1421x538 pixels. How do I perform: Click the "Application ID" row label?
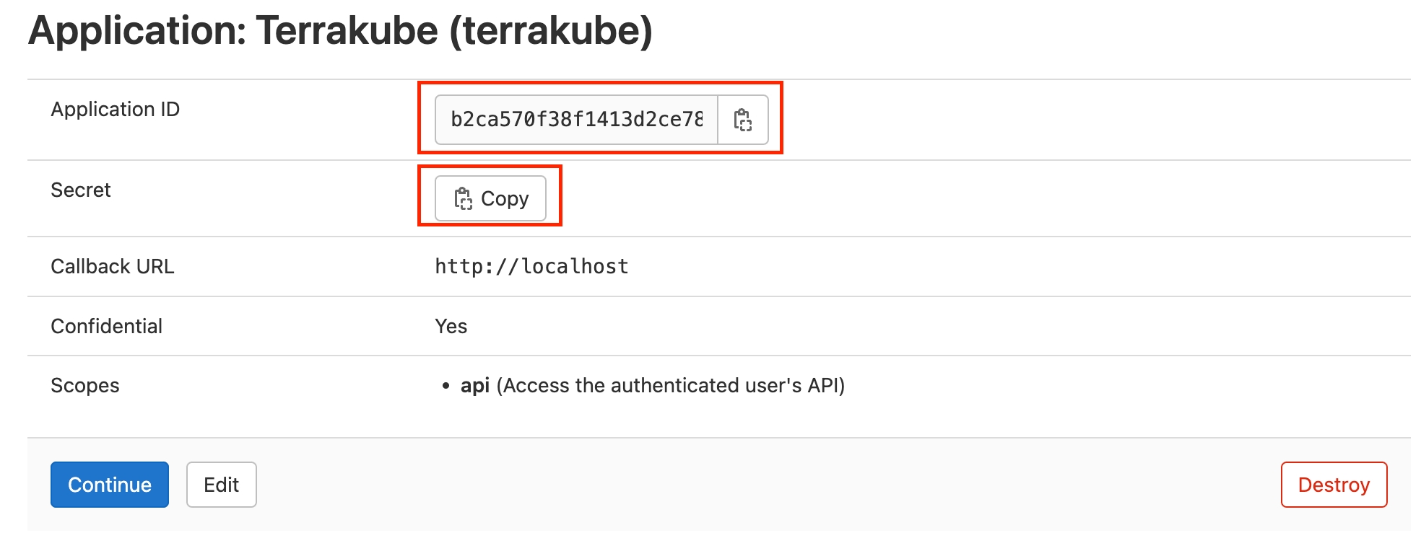pyautogui.click(x=115, y=110)
